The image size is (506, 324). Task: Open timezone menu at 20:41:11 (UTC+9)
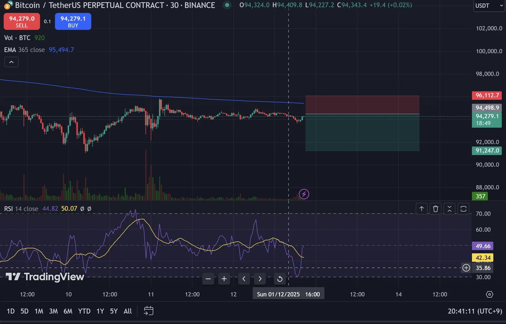475,311
